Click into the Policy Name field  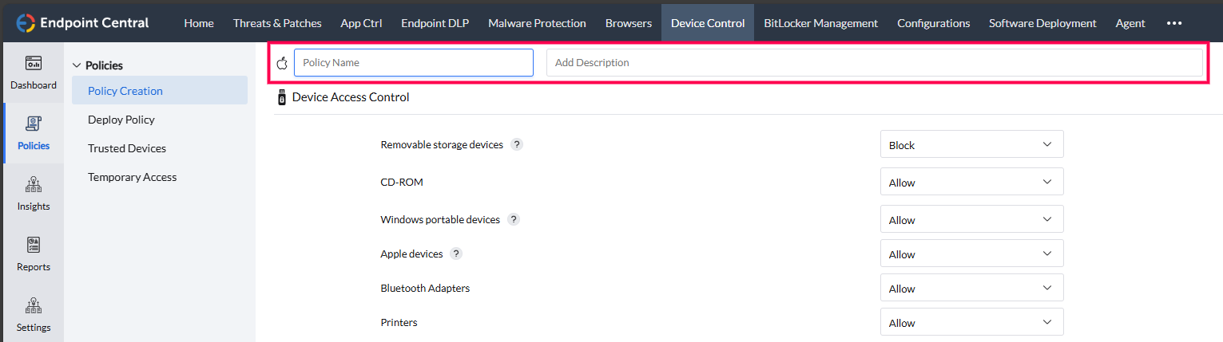(413, 63)
